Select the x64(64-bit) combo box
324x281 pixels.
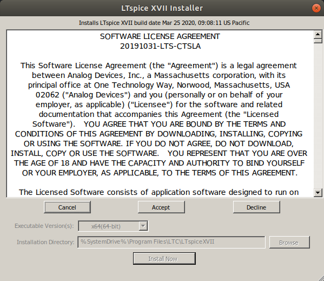[113, 226]
